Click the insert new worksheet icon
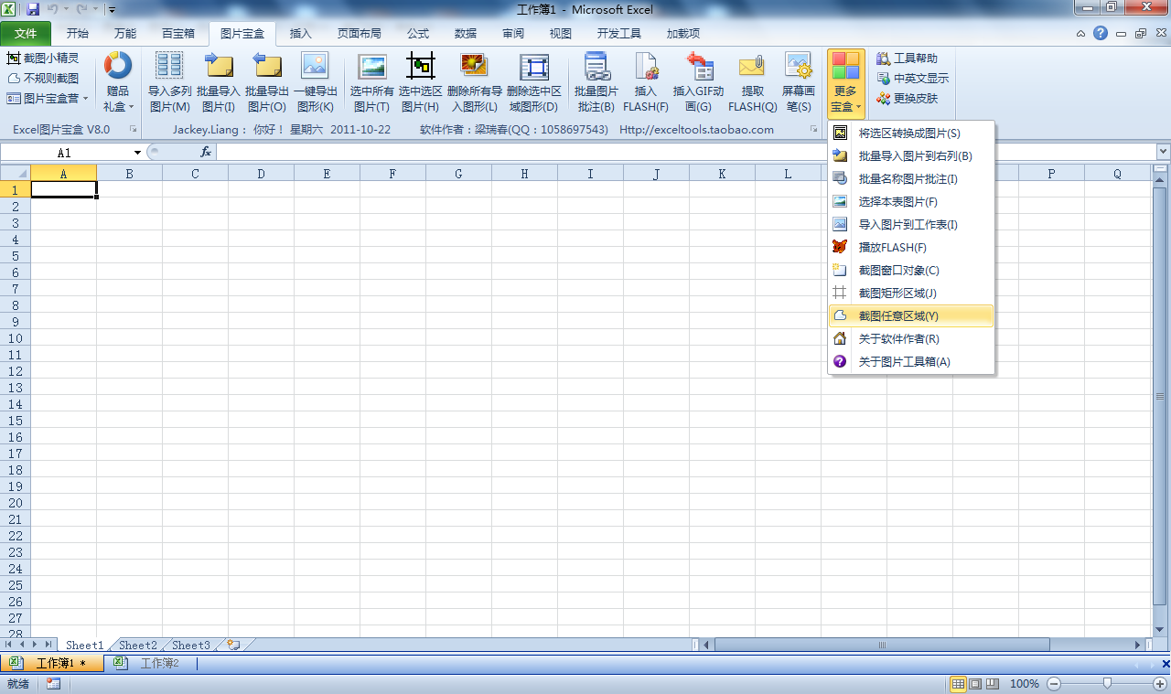The image size is (1171, 694). pyautogui.click(x=233, y=645)
